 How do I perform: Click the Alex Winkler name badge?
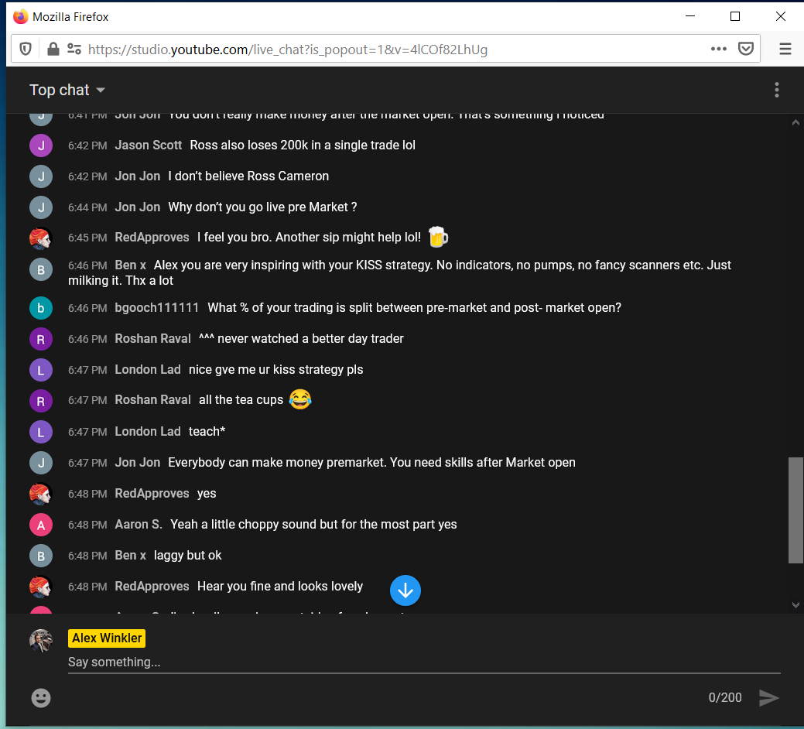106,638
